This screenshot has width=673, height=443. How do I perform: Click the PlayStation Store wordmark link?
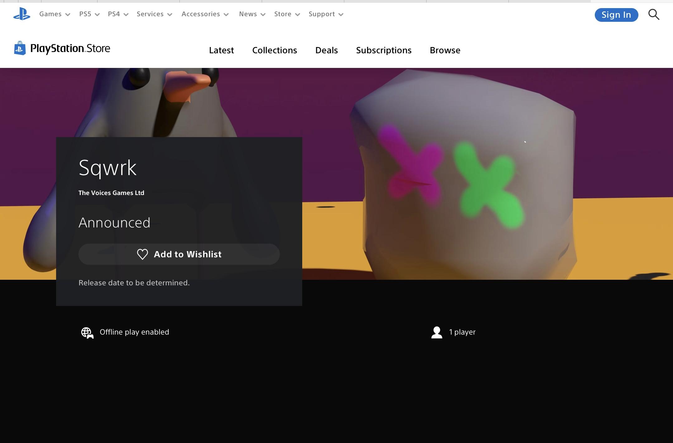(70, 49)
